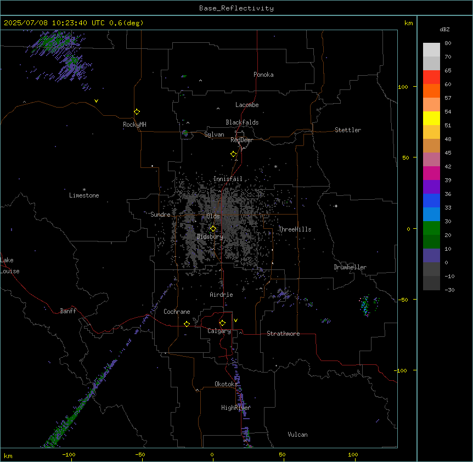The width and height of the screenshot is (473, 462).
Task: Click the Sundre town label
Action: 160,215
